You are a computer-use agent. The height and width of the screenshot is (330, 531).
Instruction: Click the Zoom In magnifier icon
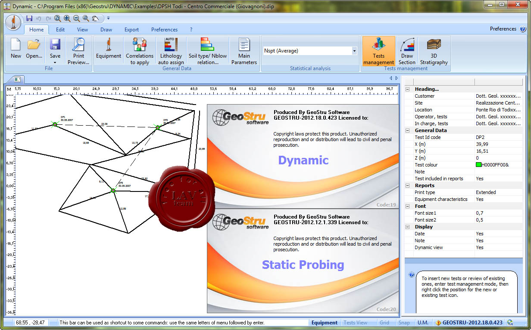pyautogui.click(x=67, y=18)
